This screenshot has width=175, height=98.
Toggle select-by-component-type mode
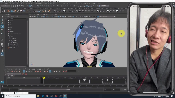[x=32, y=6]
